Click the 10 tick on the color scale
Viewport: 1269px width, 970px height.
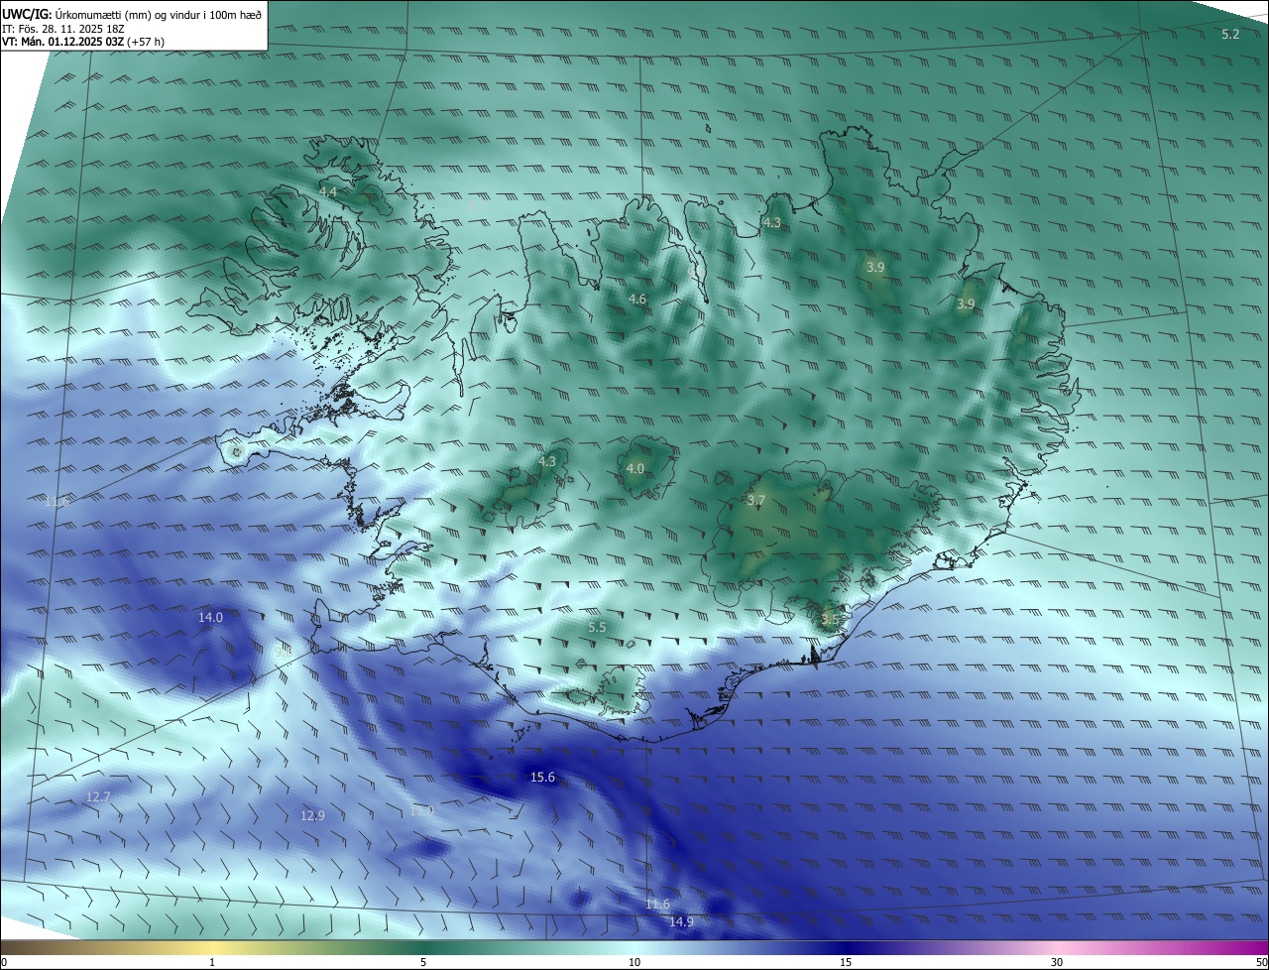[x=634, y=962]
